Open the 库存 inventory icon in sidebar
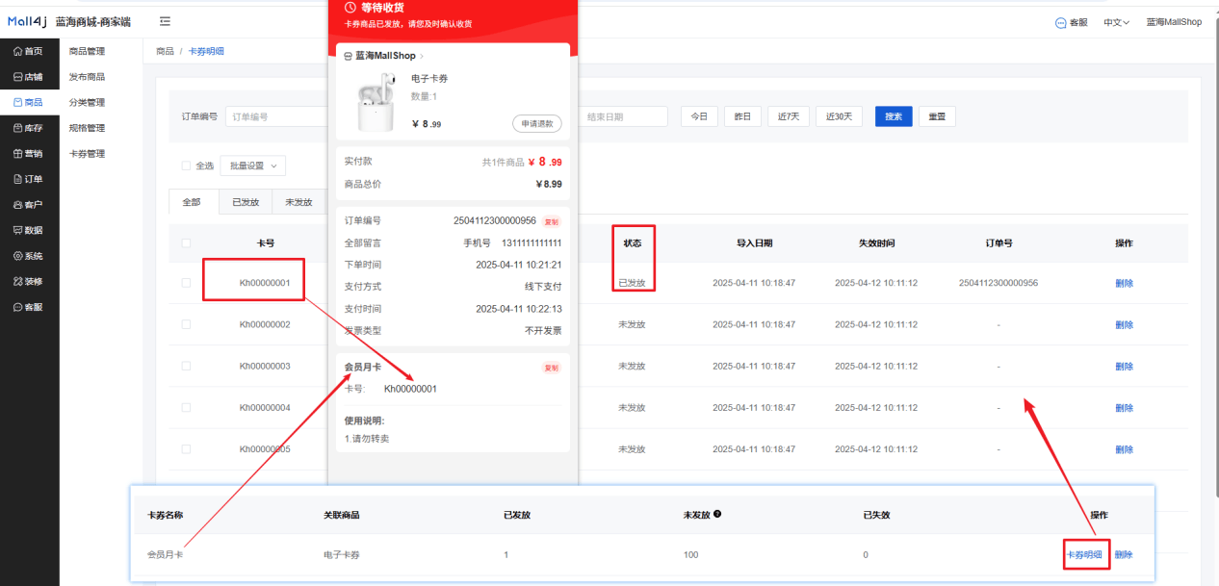 pyautogui.click(x=17, y=128)
